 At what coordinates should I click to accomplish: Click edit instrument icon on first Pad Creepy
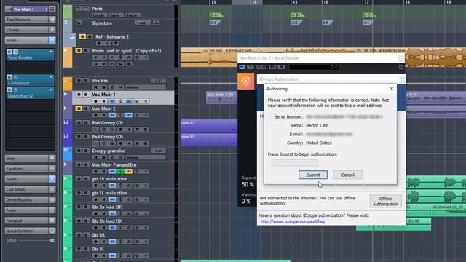coord(112,130)
